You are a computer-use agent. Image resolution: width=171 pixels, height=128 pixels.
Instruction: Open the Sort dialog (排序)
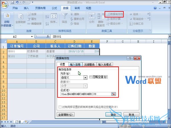(x=54, y=19)
